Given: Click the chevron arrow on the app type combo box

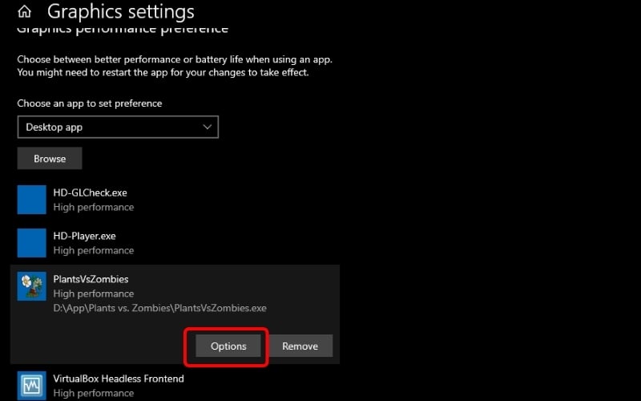Looking at the screenshot, I should click(208, 127).
